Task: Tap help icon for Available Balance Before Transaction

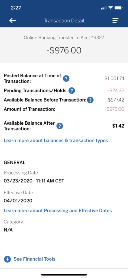Action: click(90, 100)
